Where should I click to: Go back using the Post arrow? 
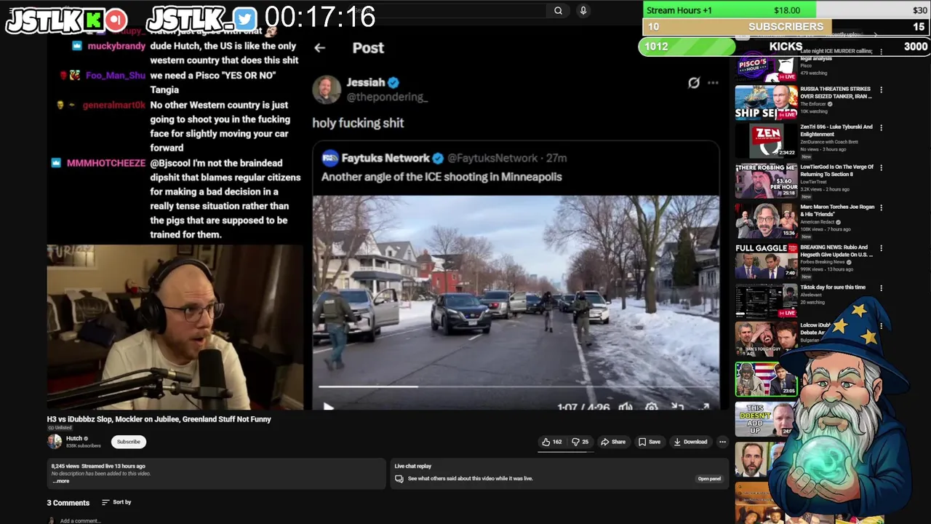(320, 48)
